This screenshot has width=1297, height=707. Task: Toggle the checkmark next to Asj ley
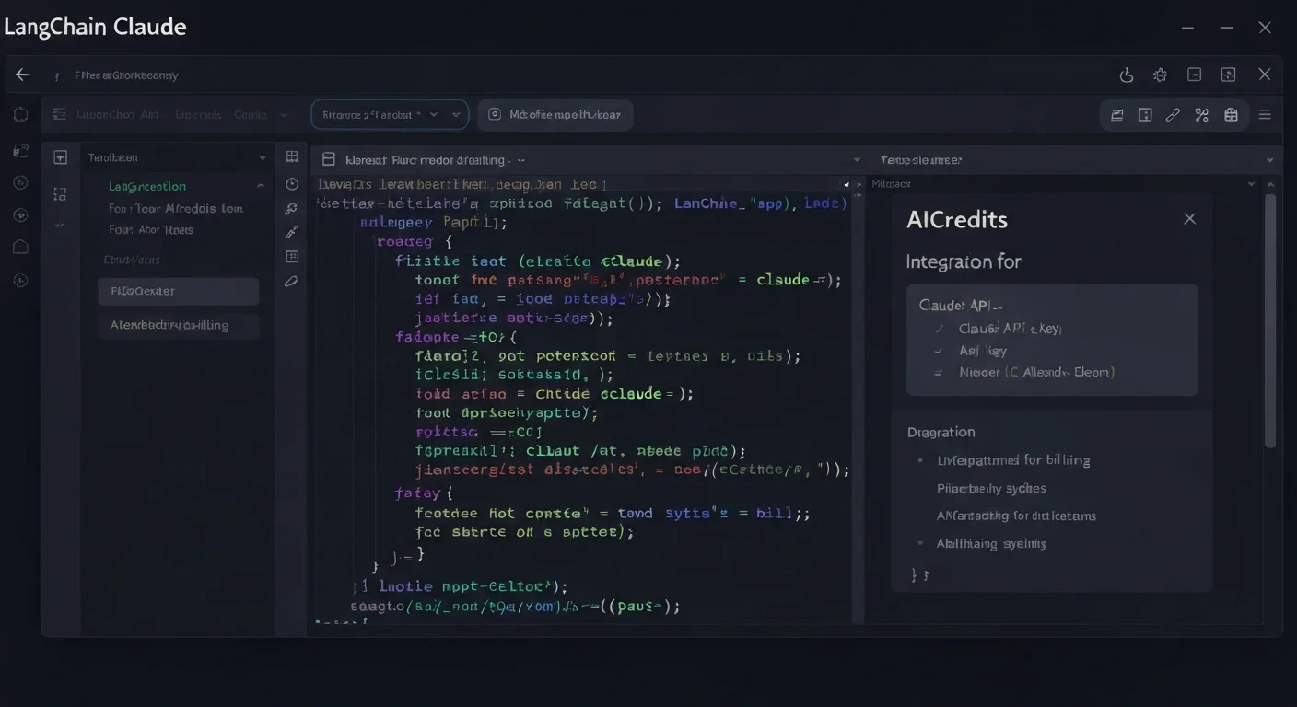pyautogui.click(x=939, y=351)
